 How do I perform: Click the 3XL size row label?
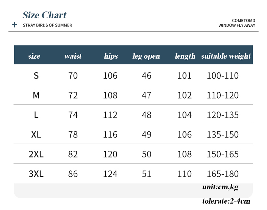coord(36,174)
